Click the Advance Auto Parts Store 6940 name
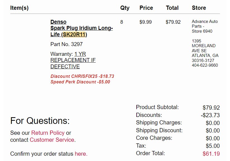The width and height of the screenshot is (230, 161). pos(205,27)
